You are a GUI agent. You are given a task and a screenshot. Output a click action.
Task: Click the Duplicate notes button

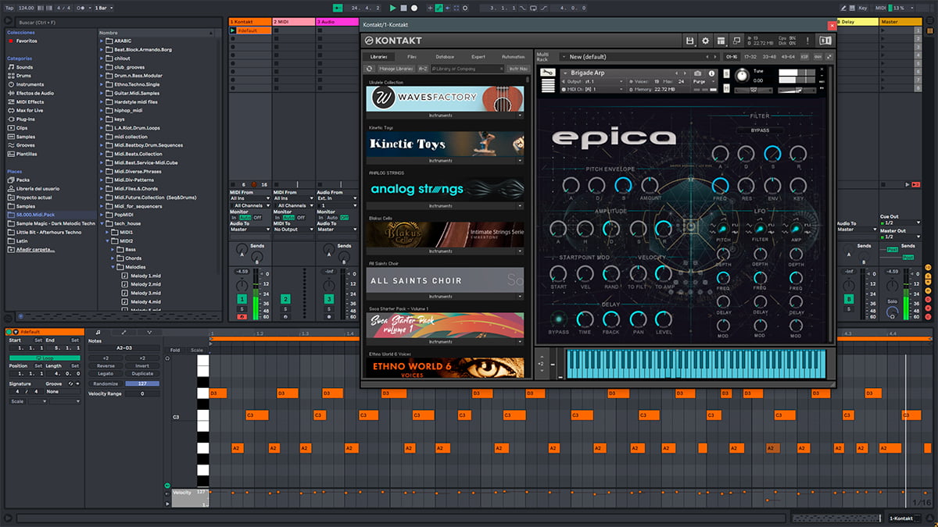(x=142, y=374)
